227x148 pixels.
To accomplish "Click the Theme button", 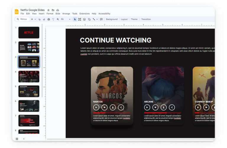I will point(134,19).
